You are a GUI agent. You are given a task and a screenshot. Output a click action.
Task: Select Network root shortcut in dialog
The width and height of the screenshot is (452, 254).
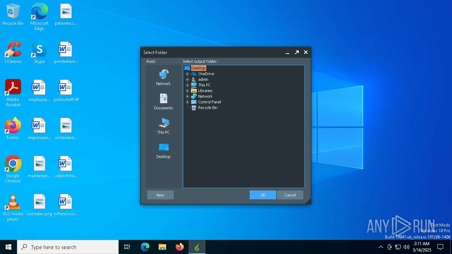(x=163, y=78)
